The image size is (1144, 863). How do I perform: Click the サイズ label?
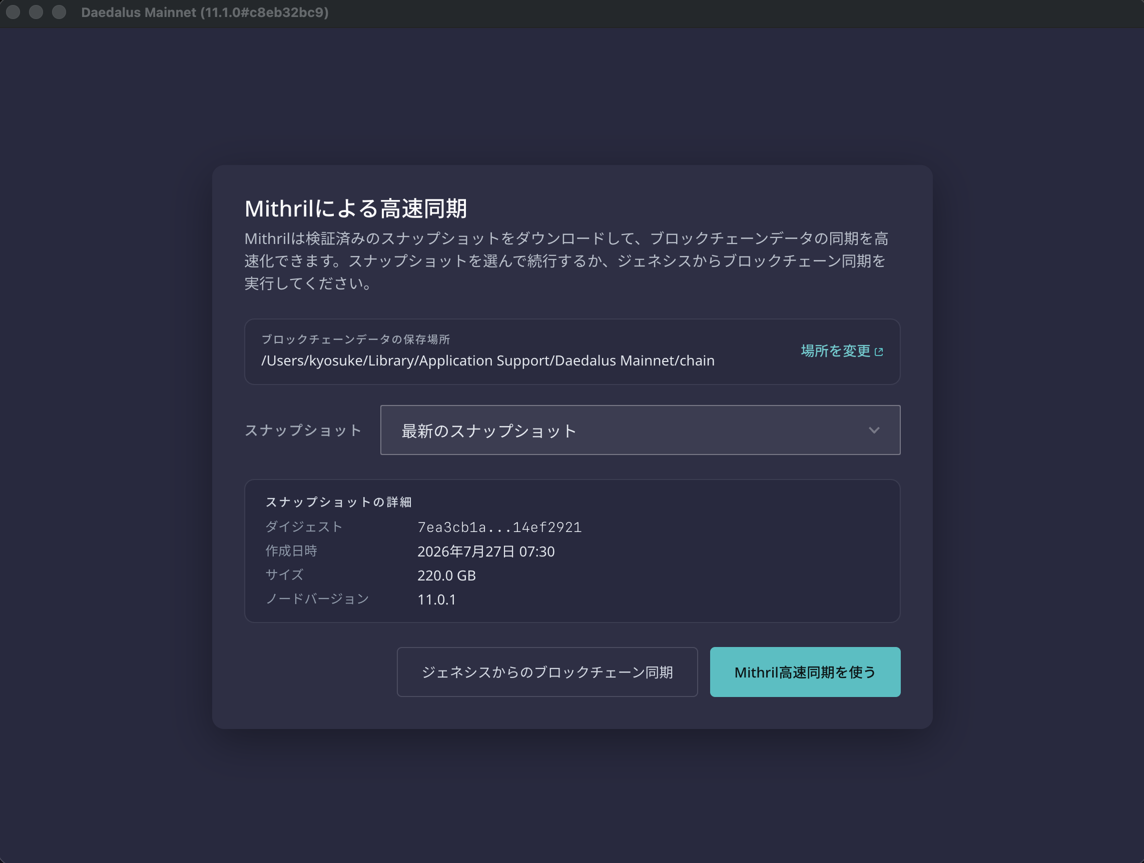pos(284,574)
